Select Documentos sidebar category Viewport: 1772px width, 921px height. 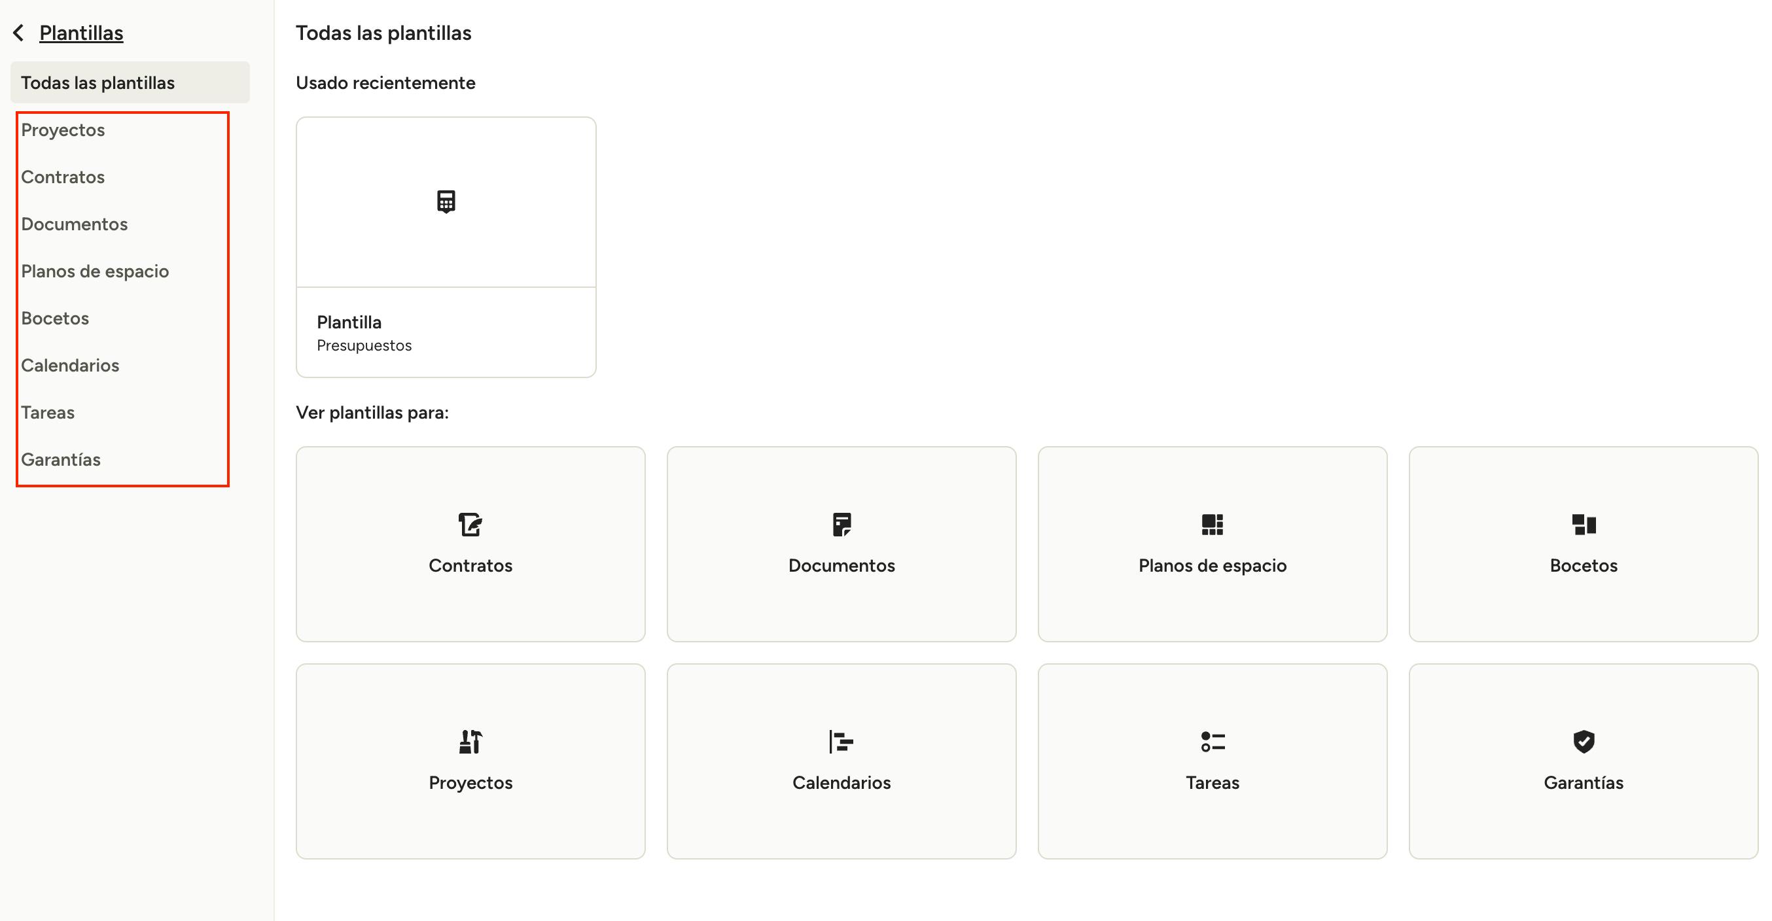(x=75, y=224)
